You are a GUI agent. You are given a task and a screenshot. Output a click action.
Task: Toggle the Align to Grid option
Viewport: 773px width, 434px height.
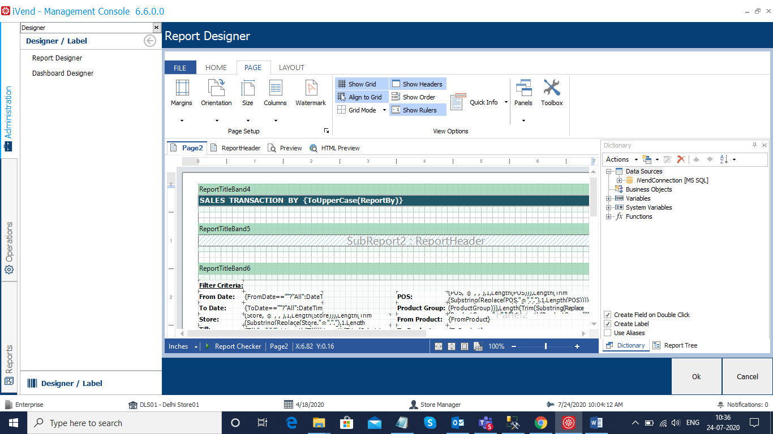(362, 97)
